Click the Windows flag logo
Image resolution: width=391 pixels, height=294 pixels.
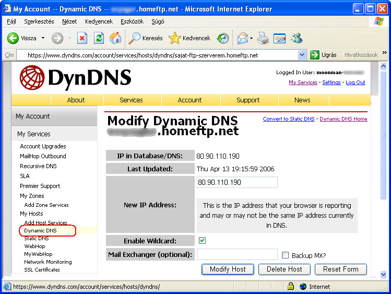tap(379, 22)
